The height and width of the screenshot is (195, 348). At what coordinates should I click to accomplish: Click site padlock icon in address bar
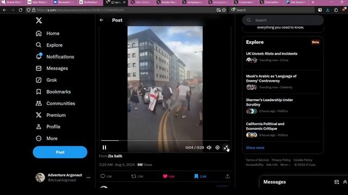(x=34, y=10)
